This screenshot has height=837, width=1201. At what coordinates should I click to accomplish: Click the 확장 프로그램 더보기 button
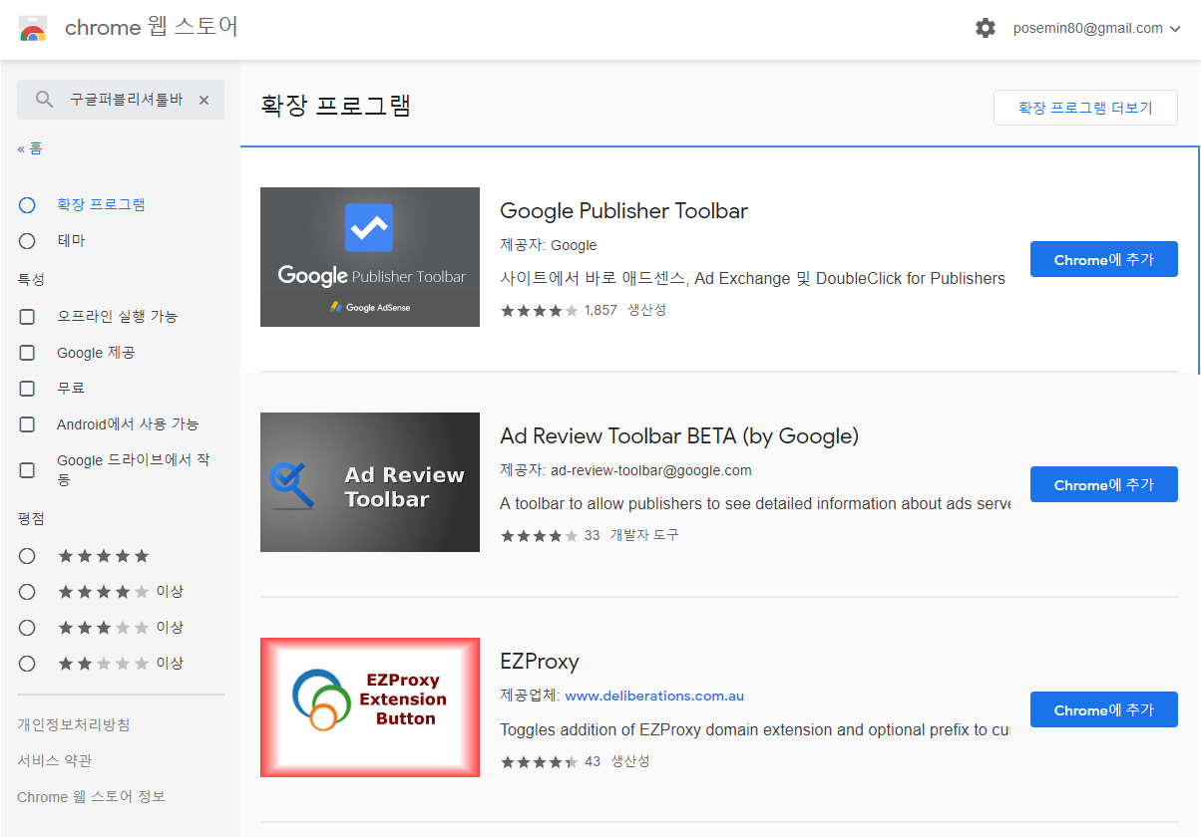1085,108
